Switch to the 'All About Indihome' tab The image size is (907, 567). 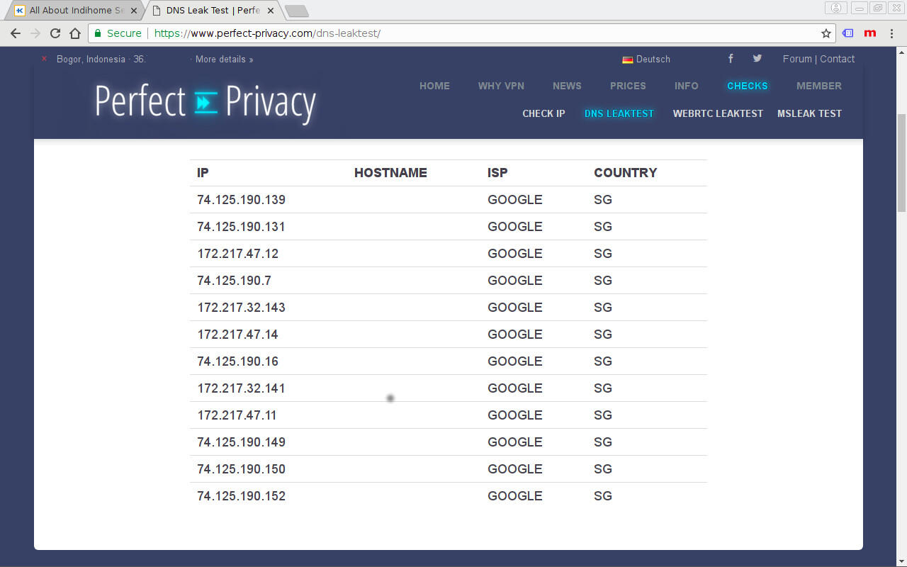tap(74, 11)
